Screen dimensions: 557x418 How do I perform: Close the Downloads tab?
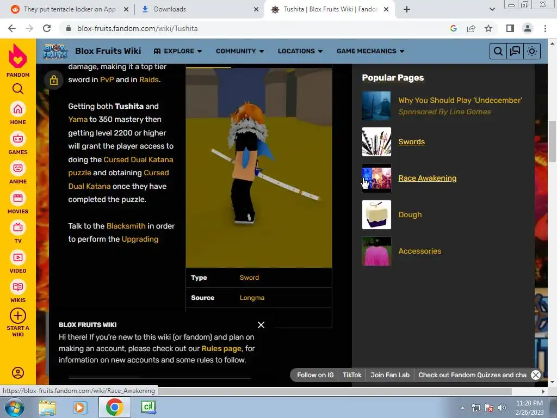click(256, 9)
